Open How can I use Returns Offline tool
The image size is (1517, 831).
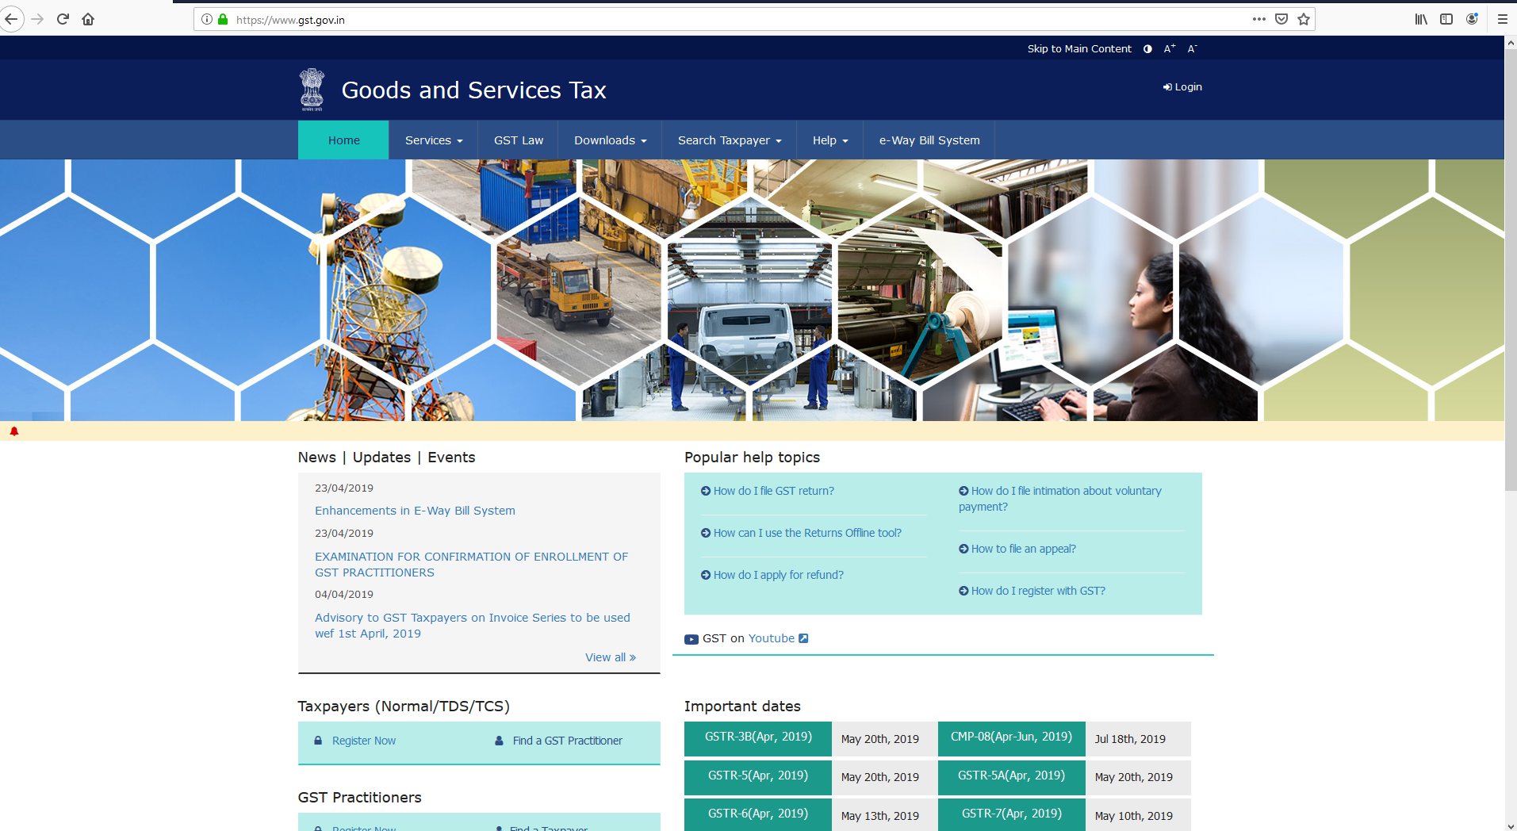click(801, 533)
